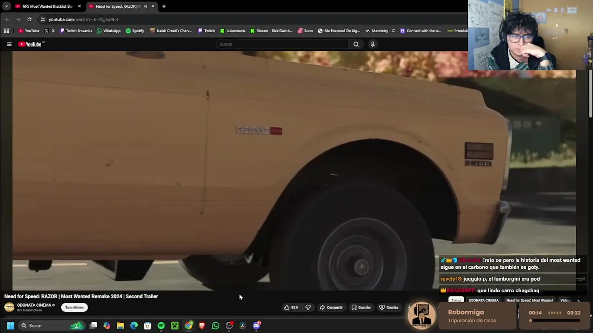View site information icon in address bar

[43, 19]
